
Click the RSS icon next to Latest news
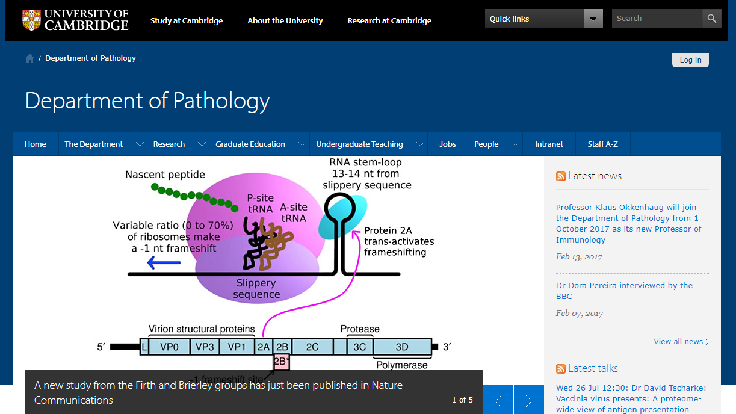pos(560,176)
